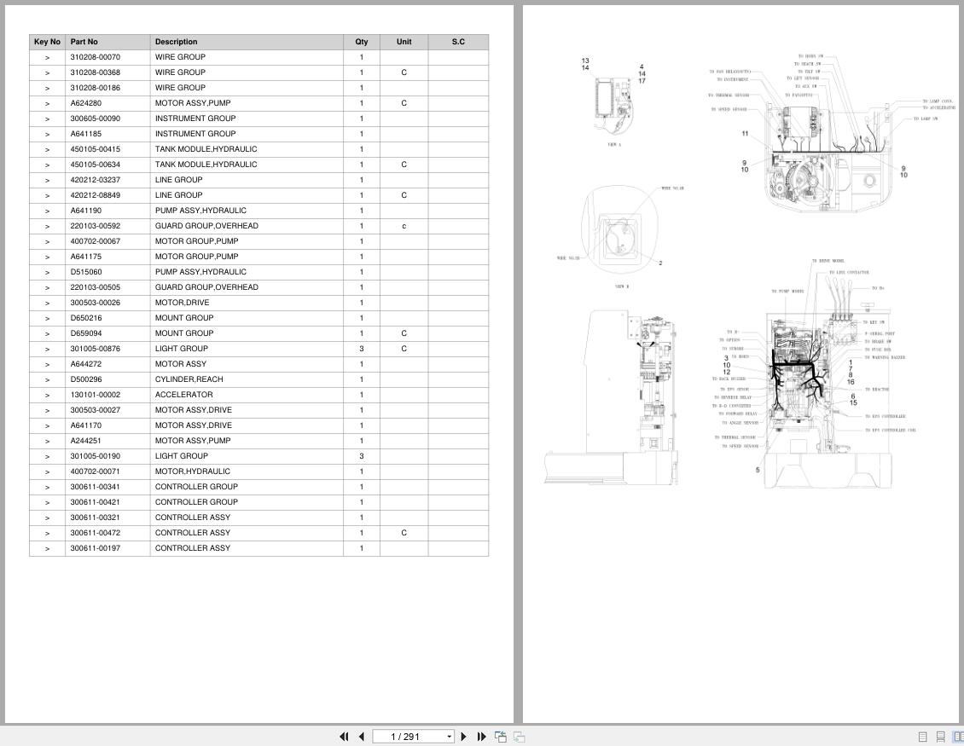Viewport: 964px width, 746px height.
Task: Expand the 310208-00070 row arrow
Action: (47, 58)
